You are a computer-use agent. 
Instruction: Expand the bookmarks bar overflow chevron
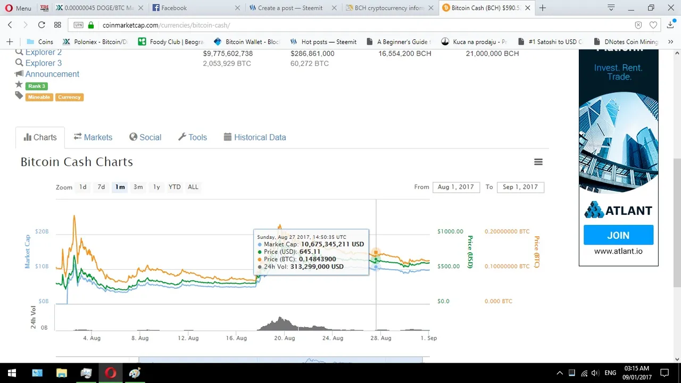672,41
